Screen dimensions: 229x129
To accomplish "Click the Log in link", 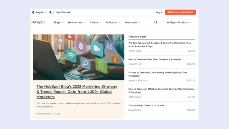I will [x=159, y=12].
